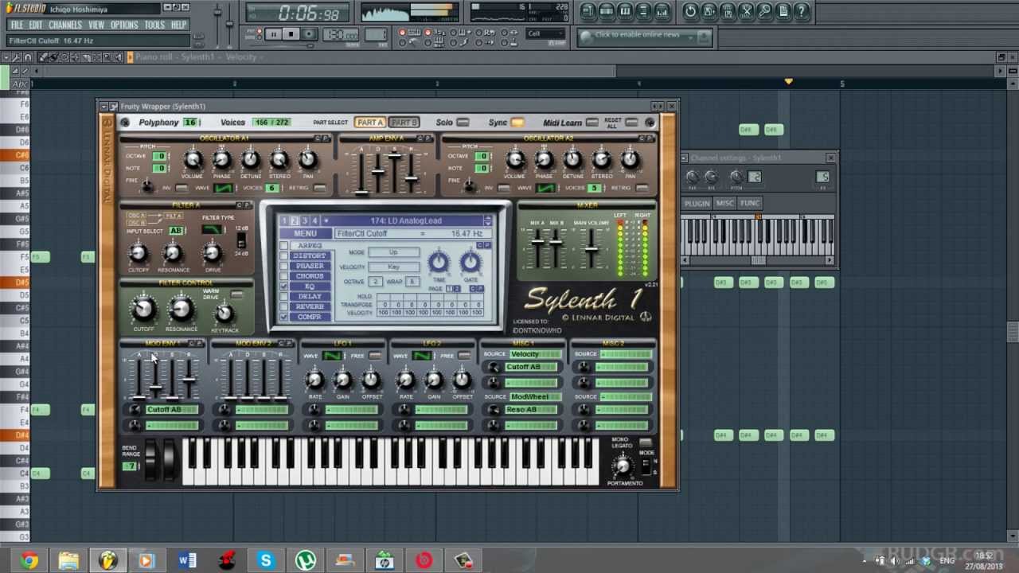Screen dimensions: 1019x573
Task: Open the browser view icon
Action: click(x=645, y=11)
